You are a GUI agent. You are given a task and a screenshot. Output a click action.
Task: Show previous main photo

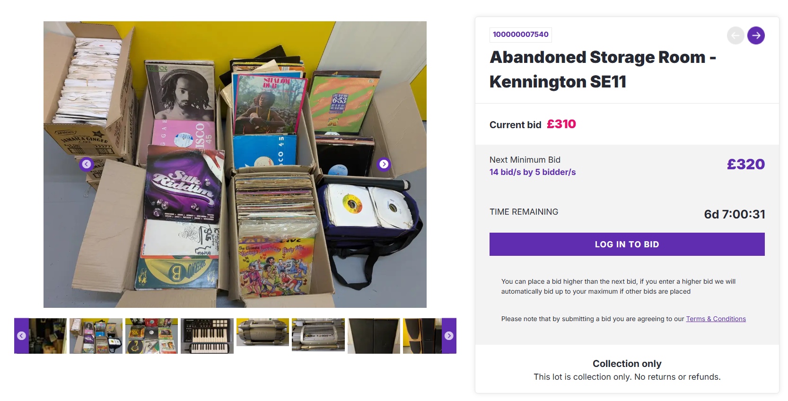pos(86,164)
